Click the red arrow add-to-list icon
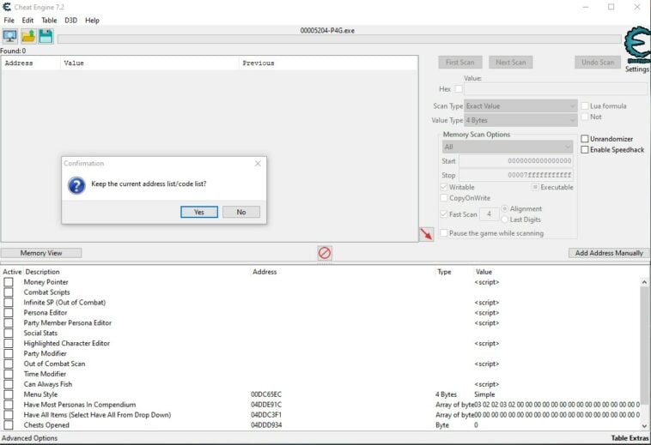The image size is (651, 445). coord(426,234)
